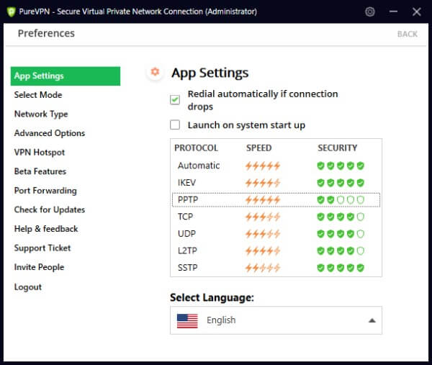Open Beta Features section
The height and width of the screenshot is (365, 432).
pos(40,171)
